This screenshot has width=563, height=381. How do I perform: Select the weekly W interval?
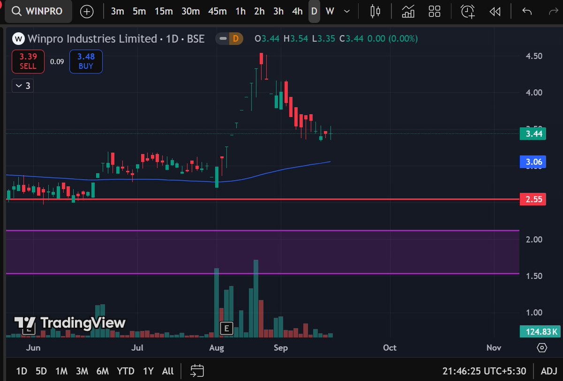(x=330, y=11)
